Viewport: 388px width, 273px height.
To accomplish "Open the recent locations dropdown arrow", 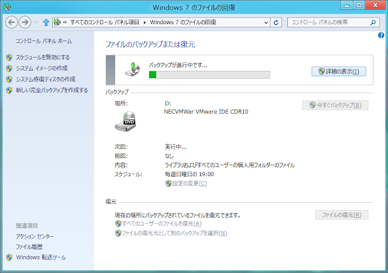I will 36,22.
